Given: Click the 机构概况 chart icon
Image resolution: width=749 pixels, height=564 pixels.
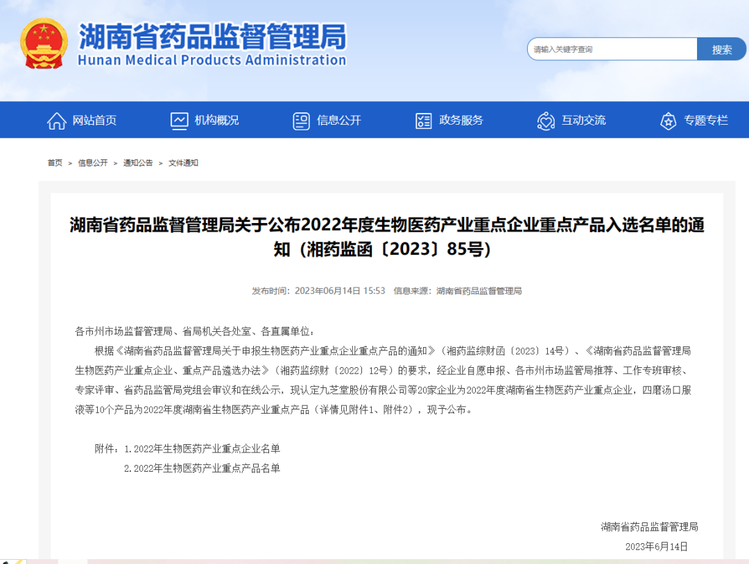Looking at the screenshot, I should [x=179, y=121].
